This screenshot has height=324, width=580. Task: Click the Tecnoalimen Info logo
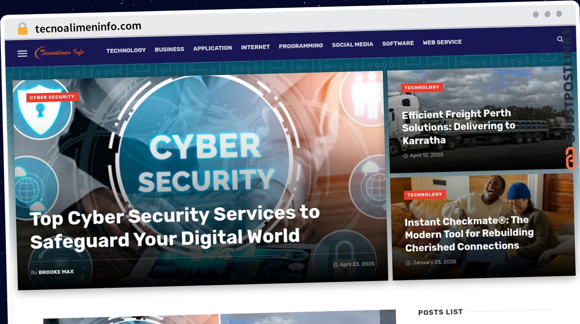59,52
